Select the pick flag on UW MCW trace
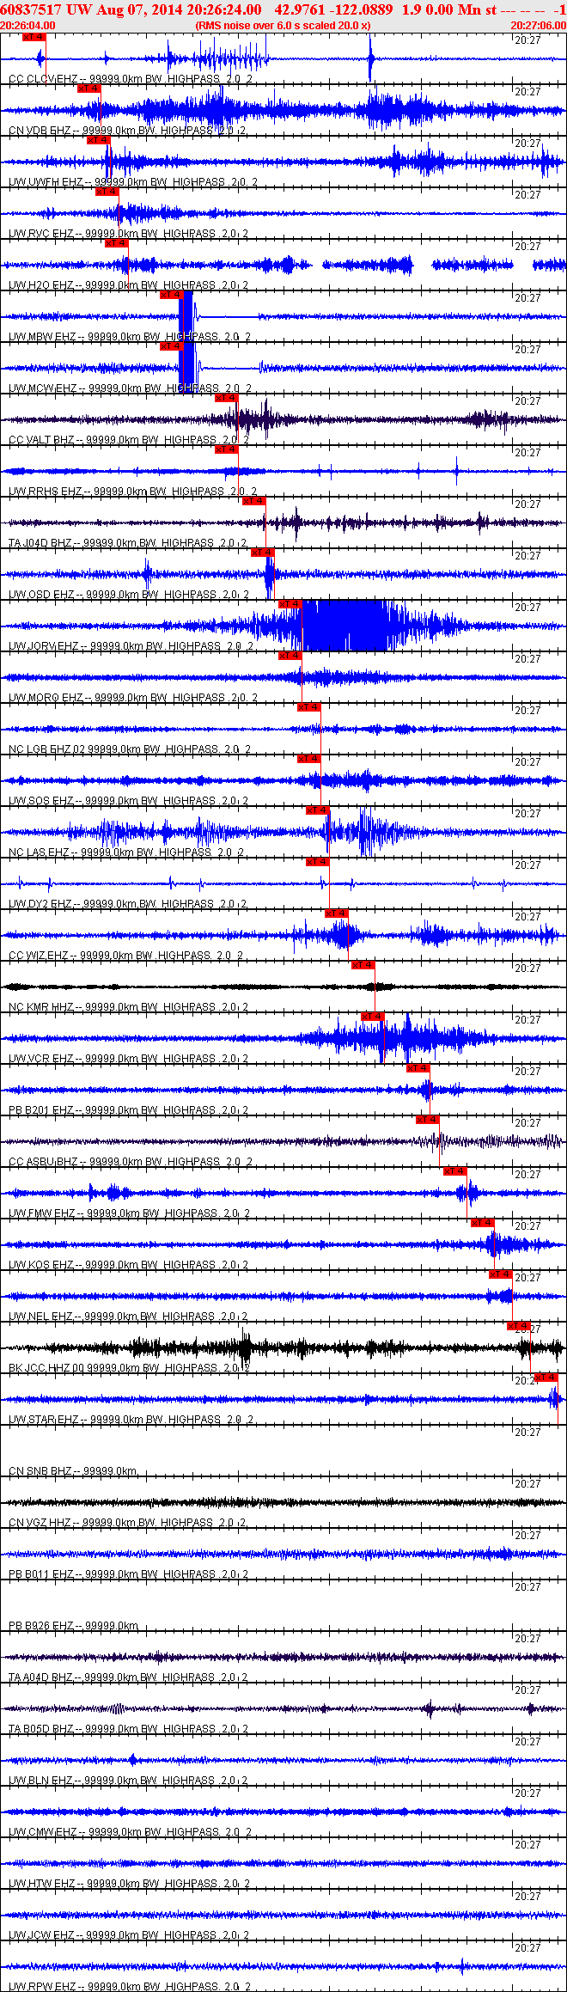This screenshot has width=567, height=1992. 172,346
